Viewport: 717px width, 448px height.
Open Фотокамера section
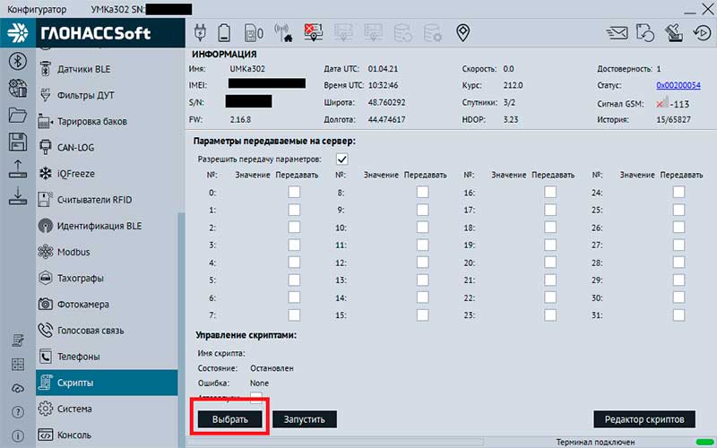pos(107,304)
